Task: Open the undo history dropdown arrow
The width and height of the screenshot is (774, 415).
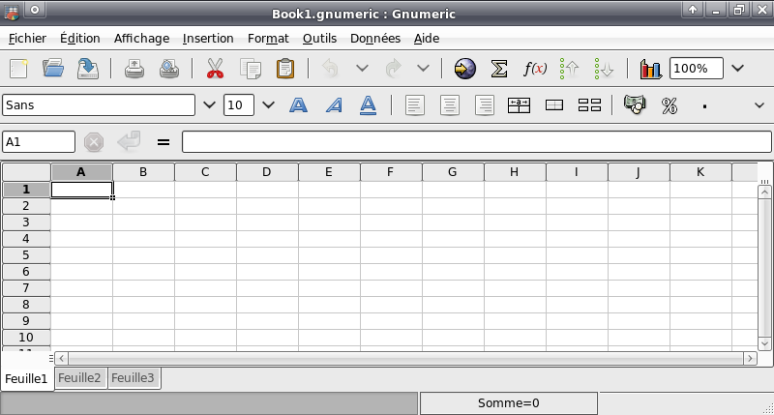Action: coord(362,68)
